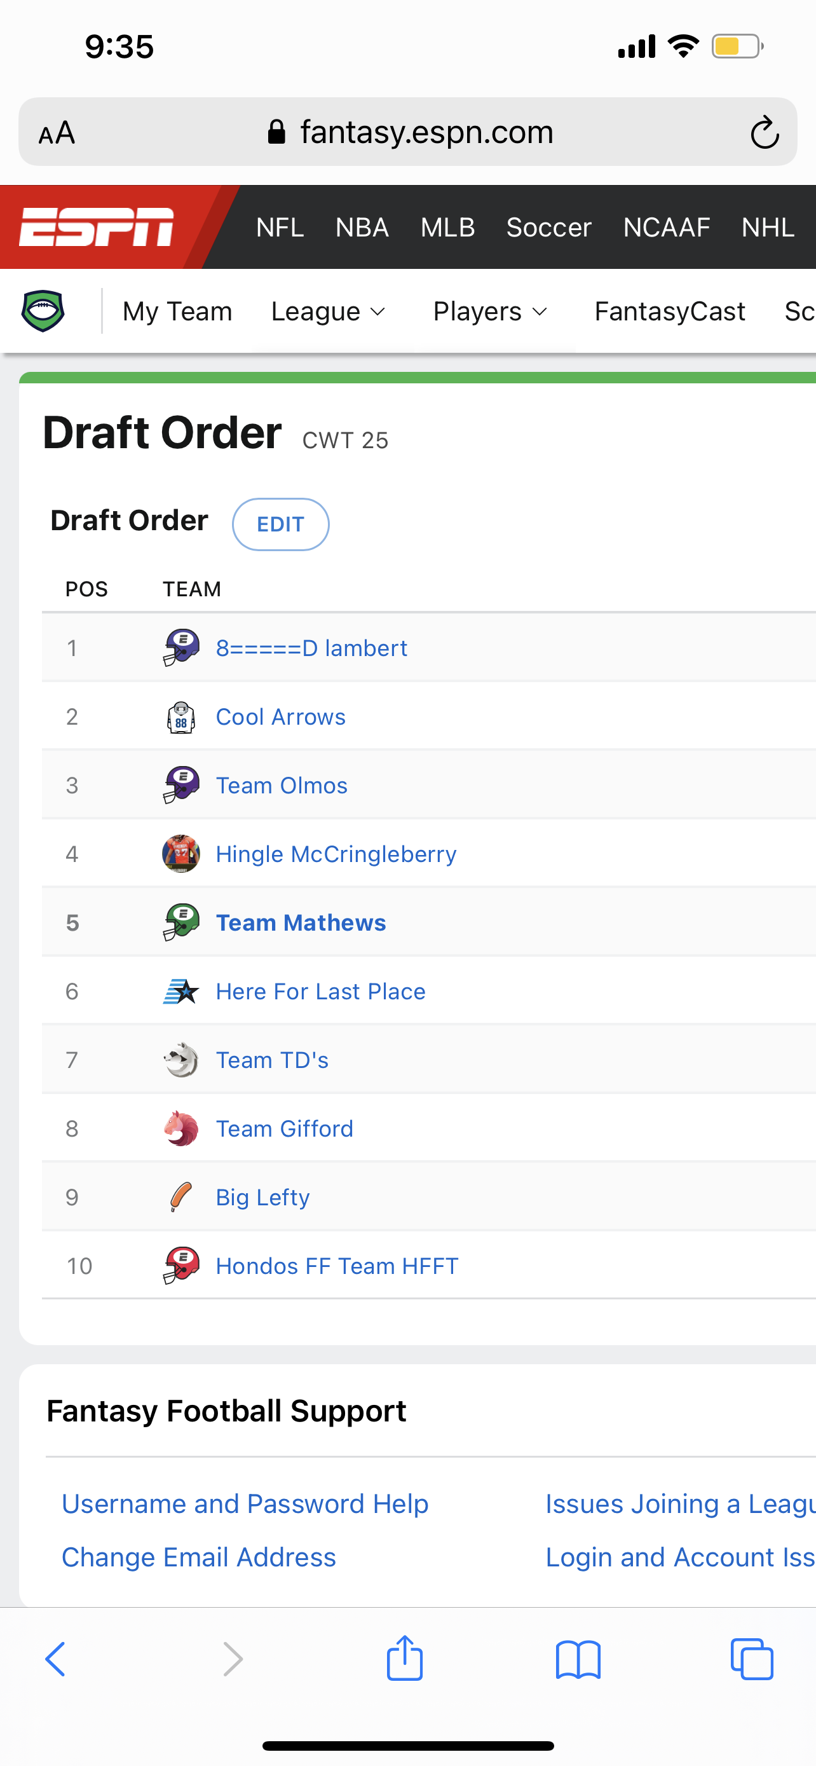816x1766 pixels.
Task: Expand the League dropdown menu
Action: point(328,311)
